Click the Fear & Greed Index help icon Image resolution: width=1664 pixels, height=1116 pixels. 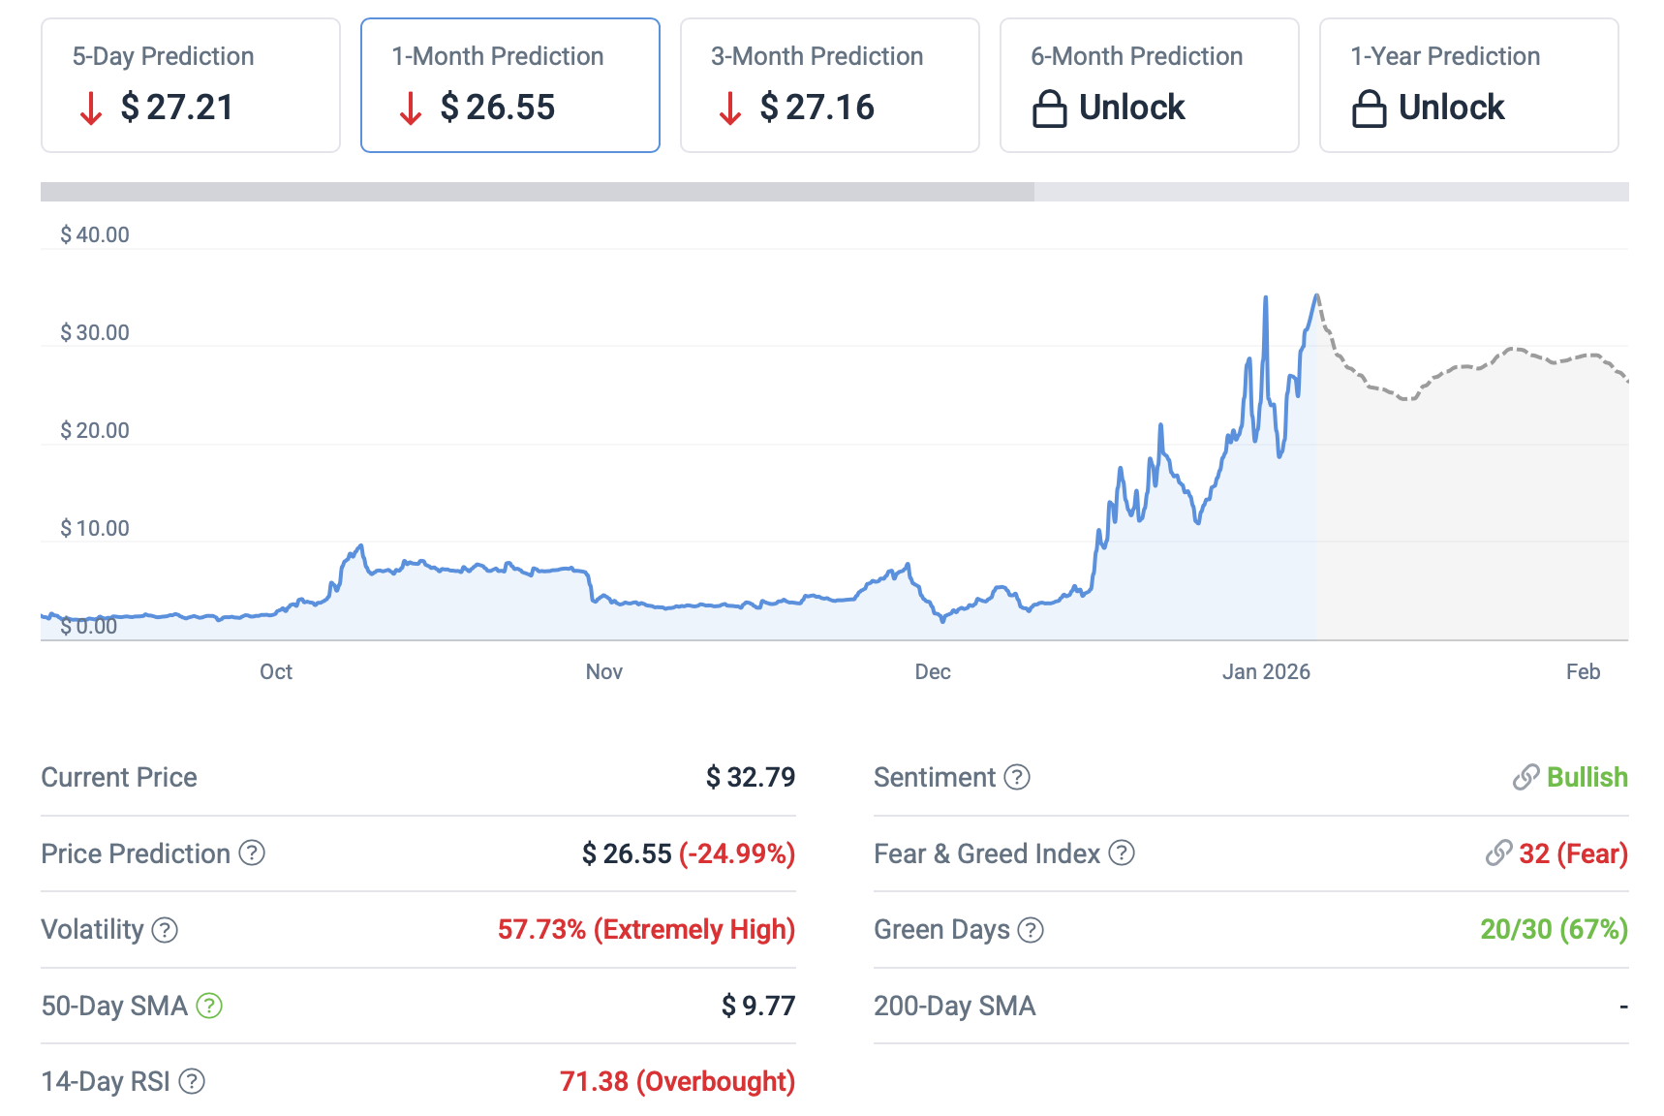pos(1122,852)
